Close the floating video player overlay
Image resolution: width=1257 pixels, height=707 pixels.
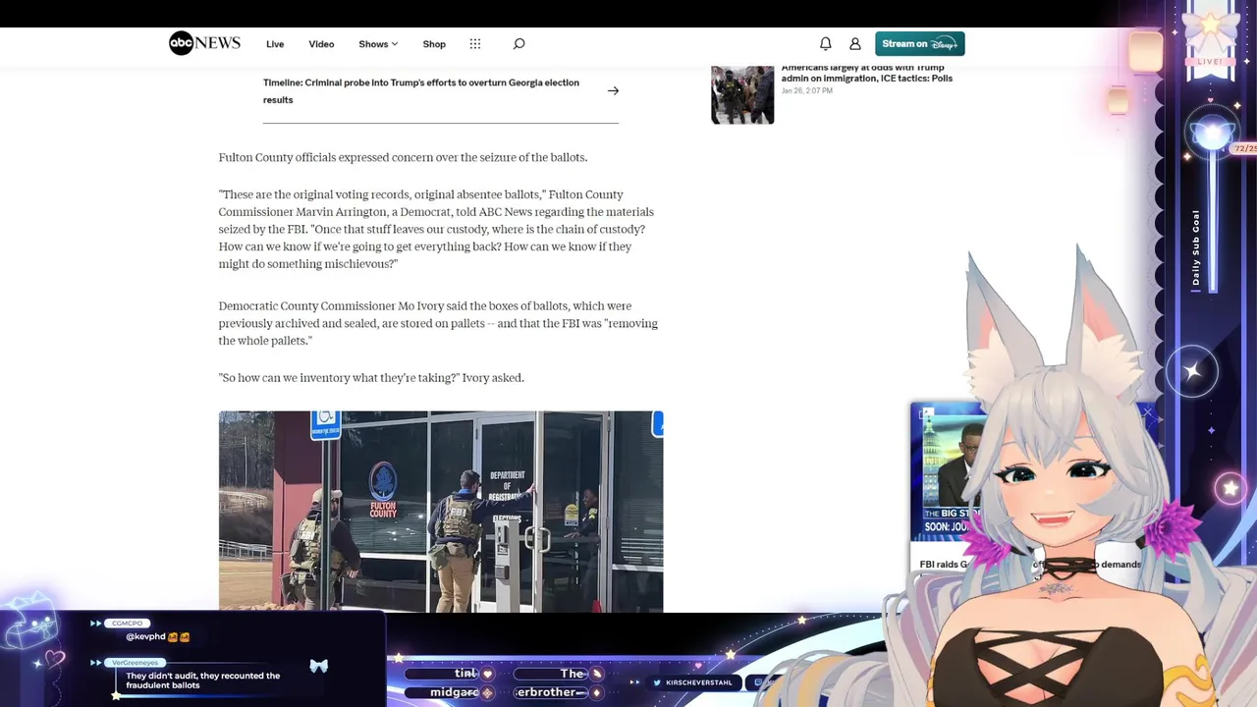(1147, 412)
